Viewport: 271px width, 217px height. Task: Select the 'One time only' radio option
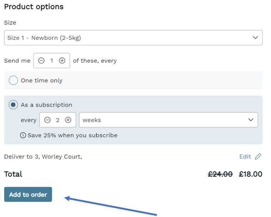[13, 80]
